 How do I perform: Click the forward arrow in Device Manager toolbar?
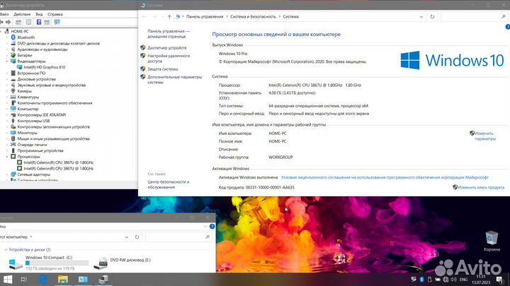(8, 22)
